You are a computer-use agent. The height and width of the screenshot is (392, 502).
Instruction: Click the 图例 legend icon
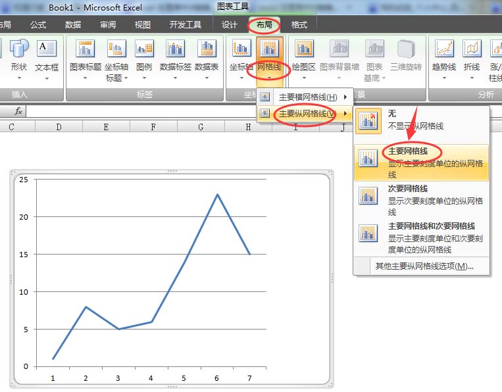click(144, 48)
